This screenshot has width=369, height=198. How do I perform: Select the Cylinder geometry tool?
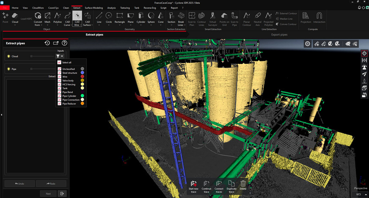(x=140, y=16)
